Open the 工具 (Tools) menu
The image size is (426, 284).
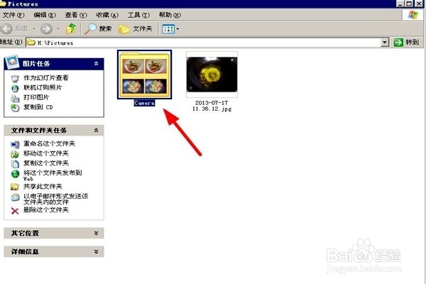[x=138, y=15]
